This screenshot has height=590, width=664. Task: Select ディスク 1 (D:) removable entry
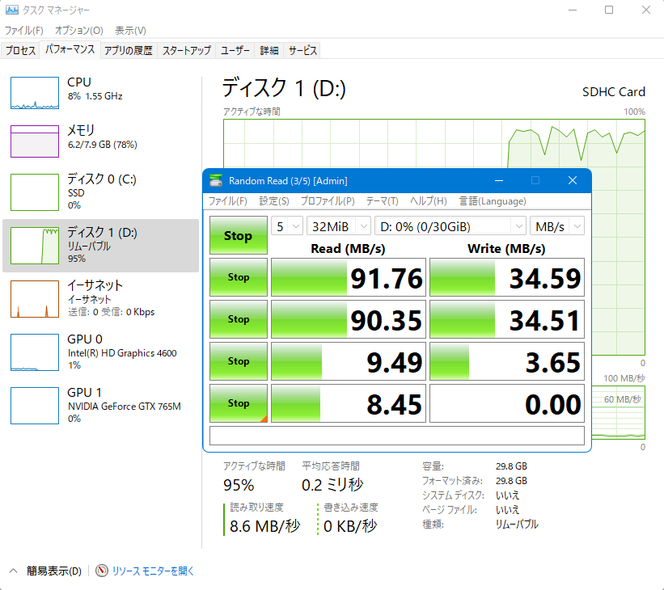click(x=101, y=246)
